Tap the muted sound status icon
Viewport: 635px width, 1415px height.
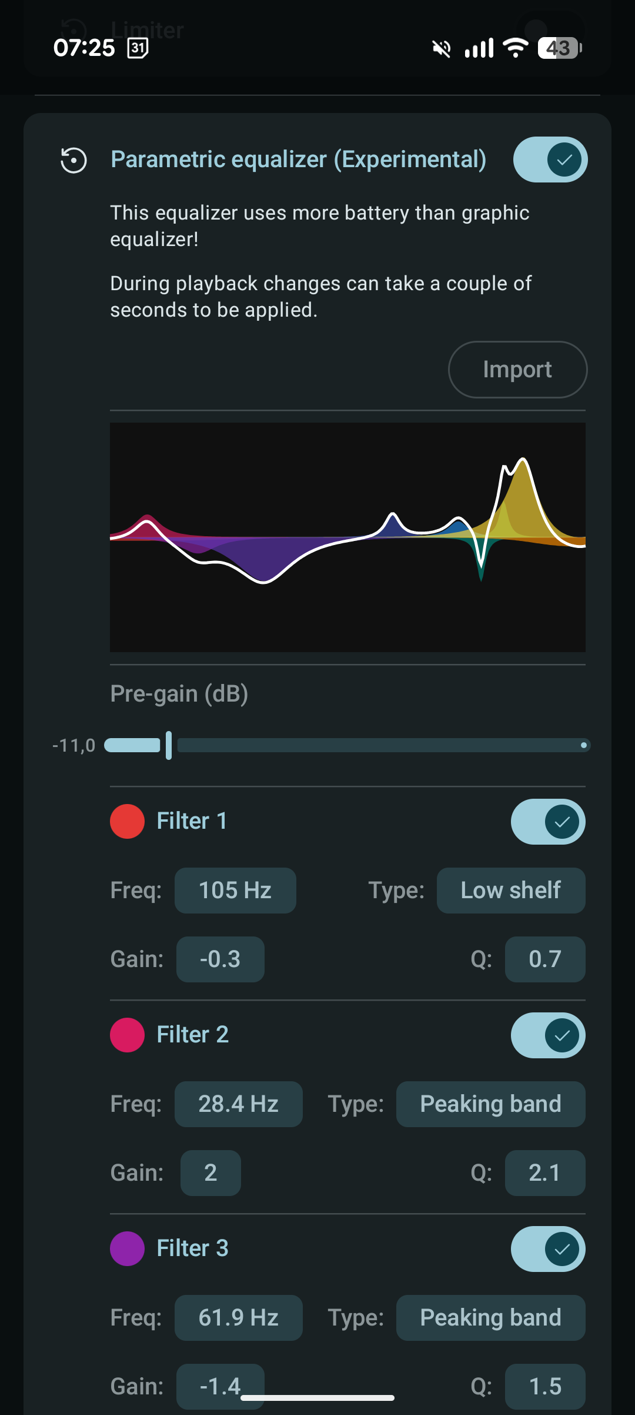point(442,48)
